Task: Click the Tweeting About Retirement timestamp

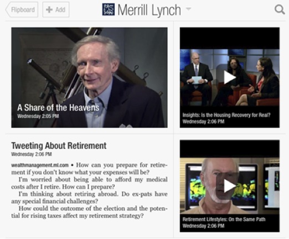Action: pos(32,154)
